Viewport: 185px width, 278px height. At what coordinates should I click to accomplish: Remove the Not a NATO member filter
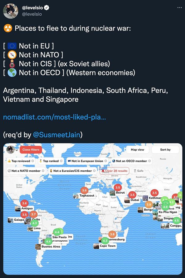43,171
